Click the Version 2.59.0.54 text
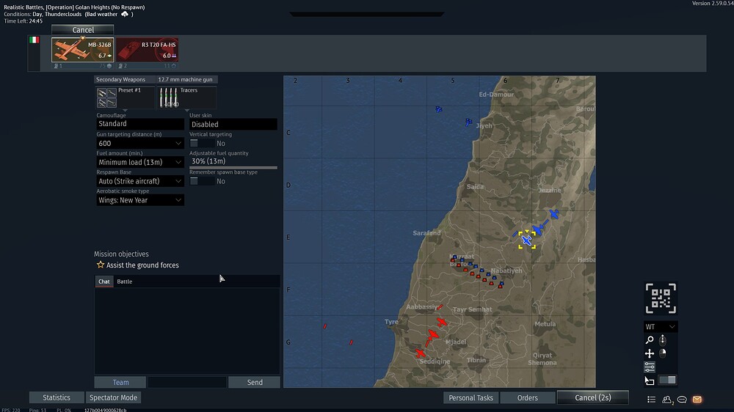Image resolution: width=734 pixels, height=412 pixels. click(x=713, y=3)
